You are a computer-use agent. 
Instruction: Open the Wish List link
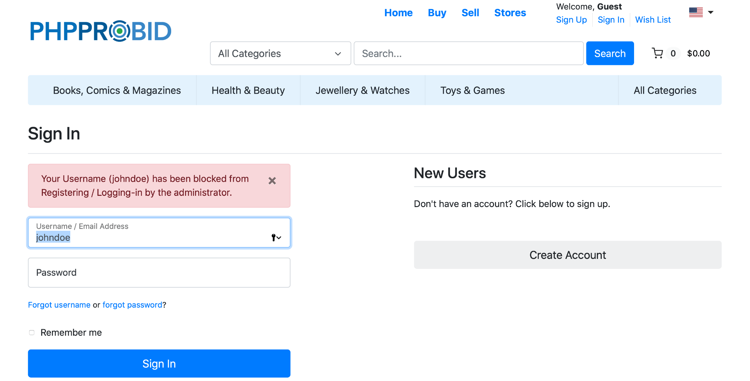653,20
